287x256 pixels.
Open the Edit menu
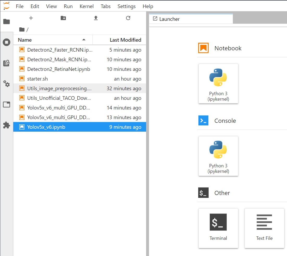pos(35,6)
